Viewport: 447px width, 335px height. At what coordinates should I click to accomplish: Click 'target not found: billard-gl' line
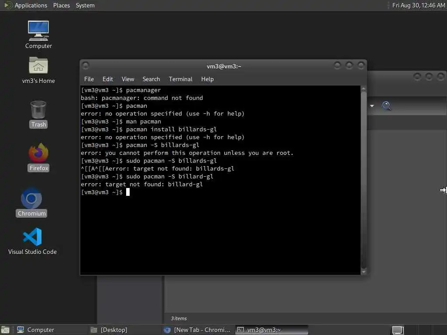[x=142, y=185]
